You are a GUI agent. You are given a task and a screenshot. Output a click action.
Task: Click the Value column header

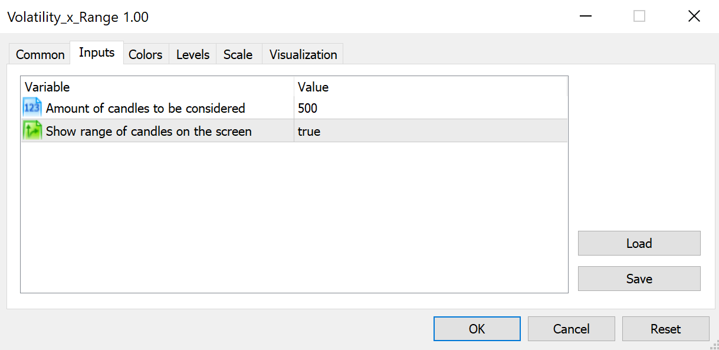coord(313,87)
